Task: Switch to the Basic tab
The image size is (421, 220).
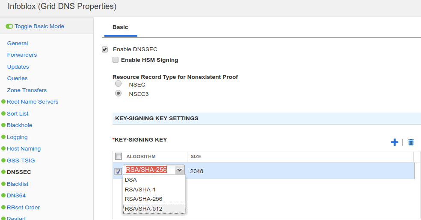Action: (x=120, y=27)
